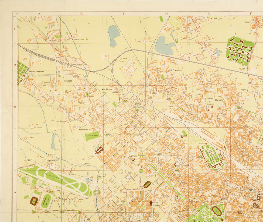Select the Niguarda label
Viewport: 263px width, 222px height.
247,22
